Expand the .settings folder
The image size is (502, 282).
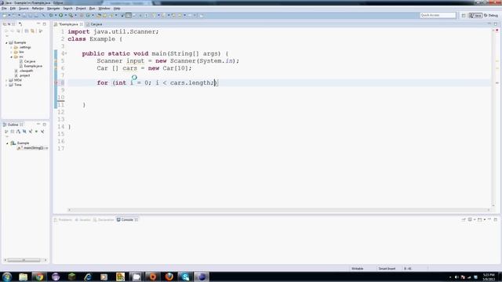(11, 47)
